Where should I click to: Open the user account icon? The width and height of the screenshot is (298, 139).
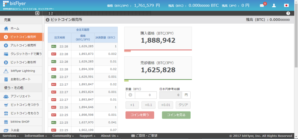point(274,6)
